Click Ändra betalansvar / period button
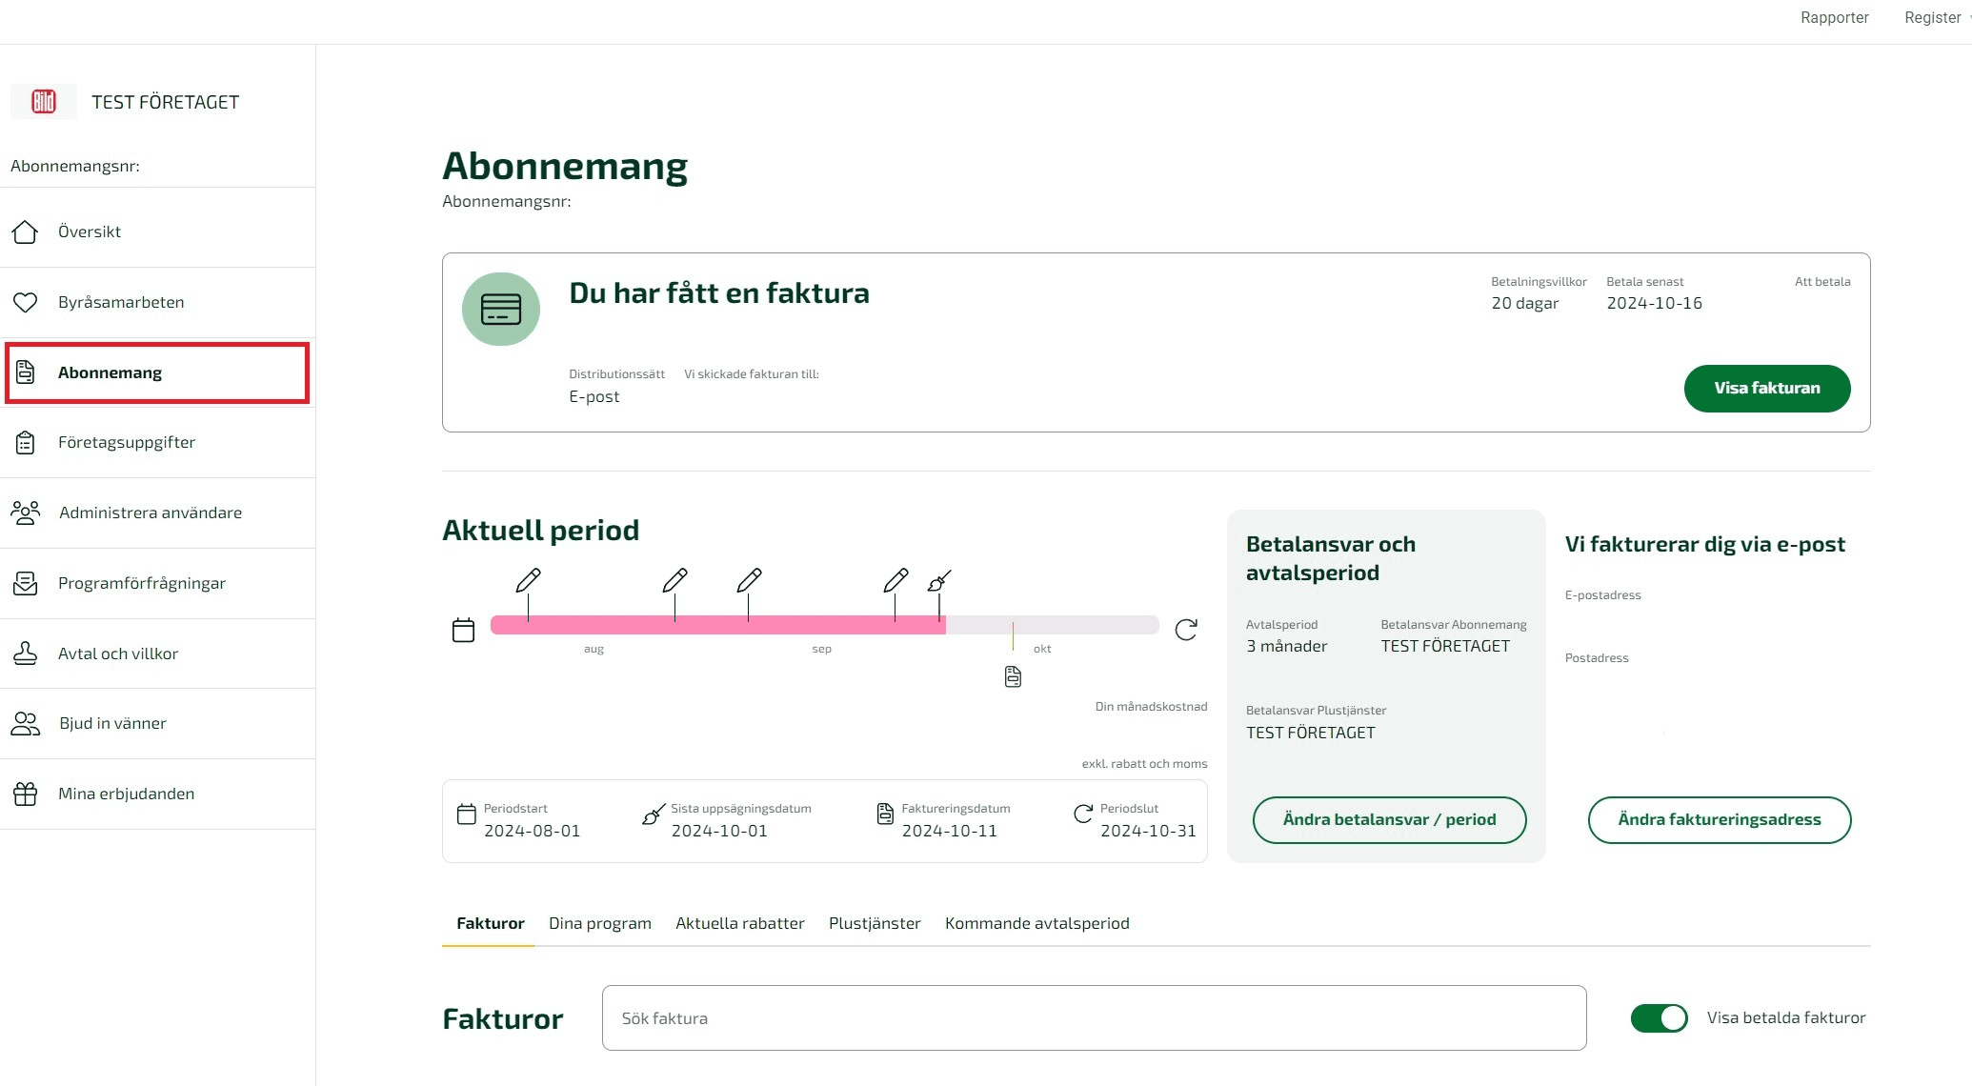Screen dimensions: 1972x1086 click(x=1389, y=820)
